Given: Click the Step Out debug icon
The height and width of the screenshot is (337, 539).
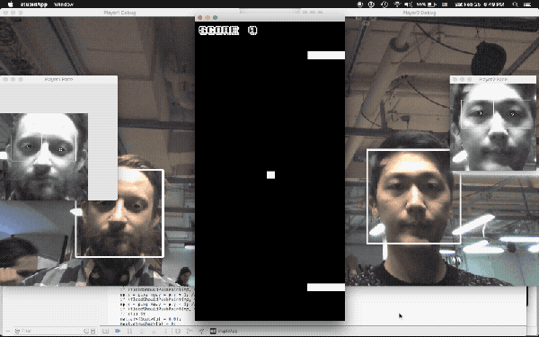Looking at the screenshot, I should coord(165,331).
